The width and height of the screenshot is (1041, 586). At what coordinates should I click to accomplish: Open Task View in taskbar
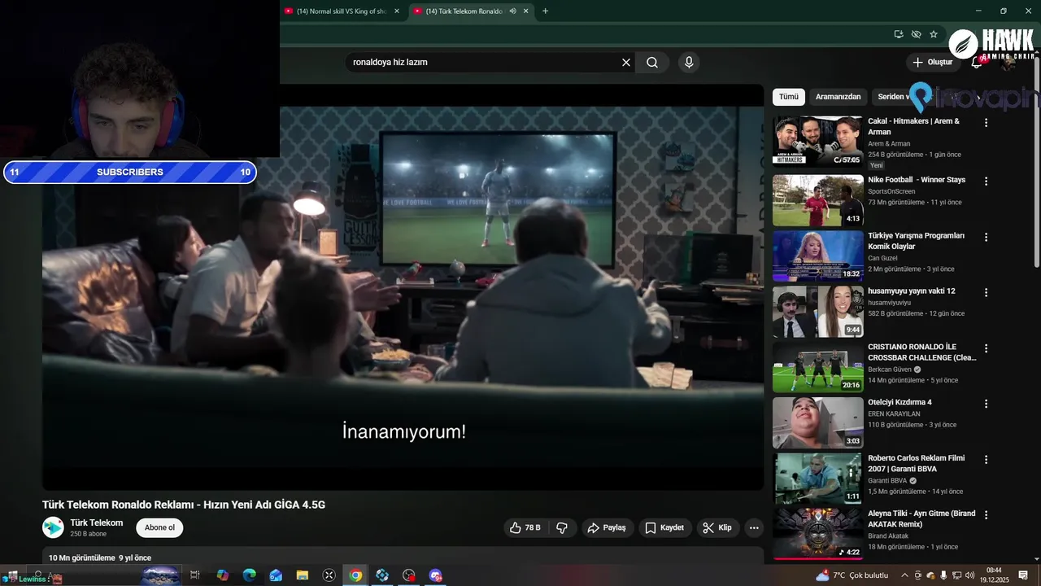point(195,575)
